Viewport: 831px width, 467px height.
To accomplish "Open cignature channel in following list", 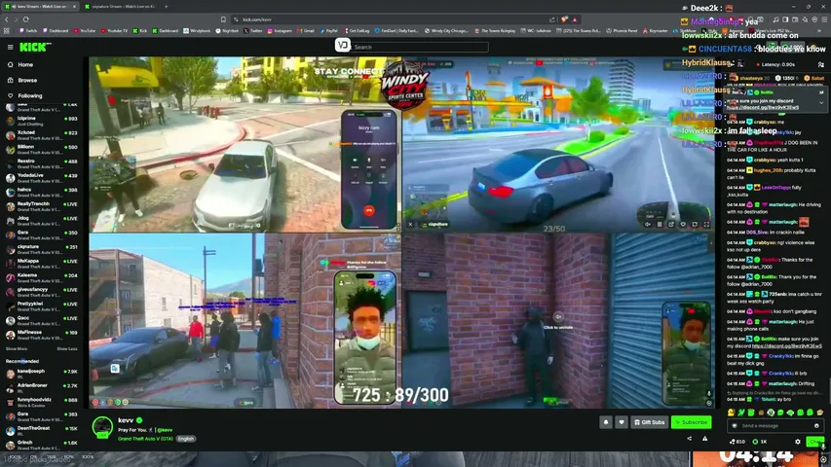I will pos(41,249).
